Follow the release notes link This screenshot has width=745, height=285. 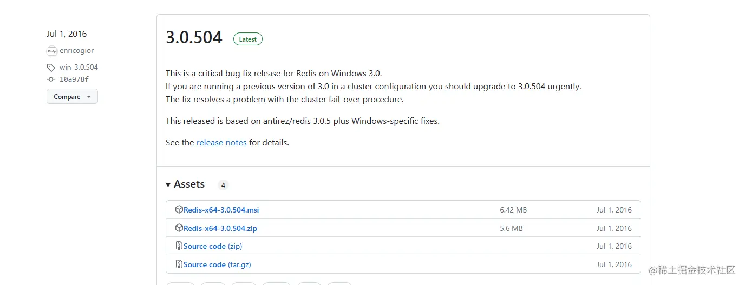click(221, 143)
